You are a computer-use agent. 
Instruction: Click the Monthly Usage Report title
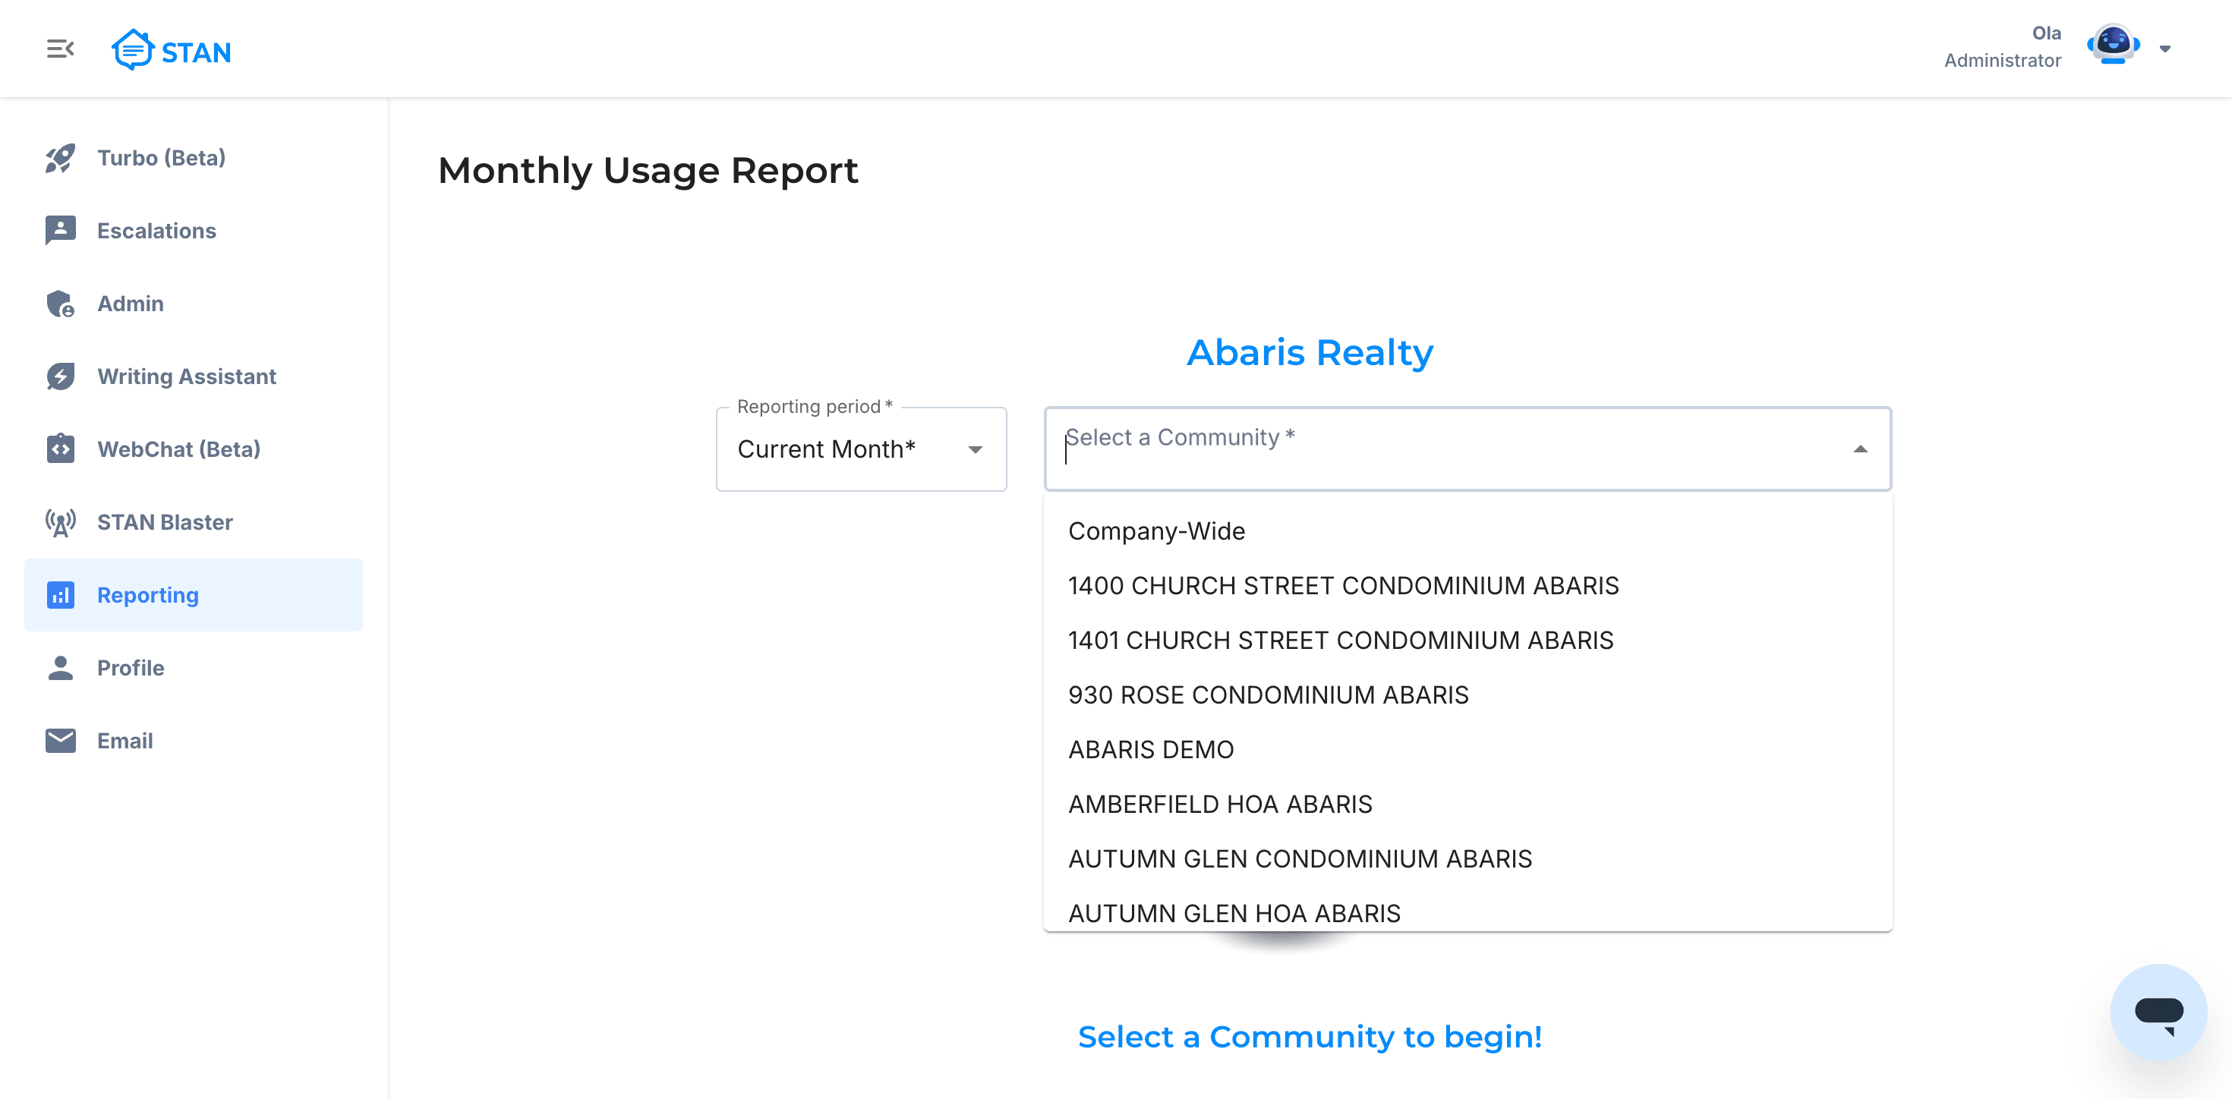[648, 171]
